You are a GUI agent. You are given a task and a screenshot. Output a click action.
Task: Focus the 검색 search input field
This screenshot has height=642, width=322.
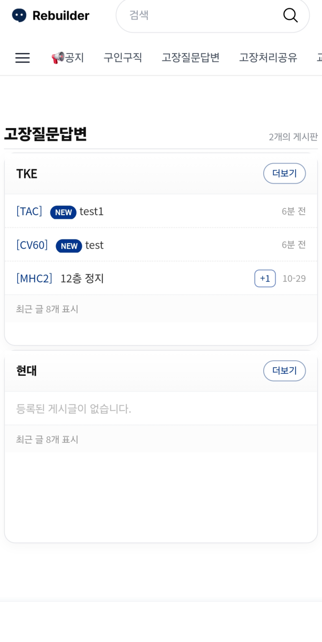[199, 15]
